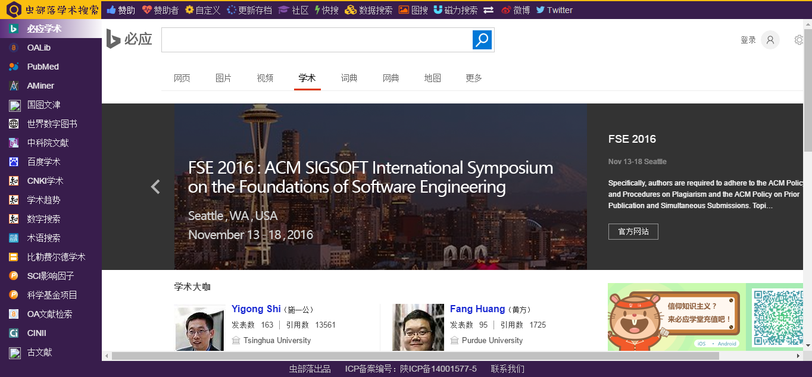Screen dimensions: 812x377
Task: Open the 社区 community link
Action: tap(293, 10)
